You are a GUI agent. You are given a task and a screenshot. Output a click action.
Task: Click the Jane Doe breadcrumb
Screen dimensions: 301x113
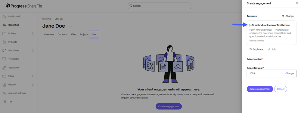59,19
